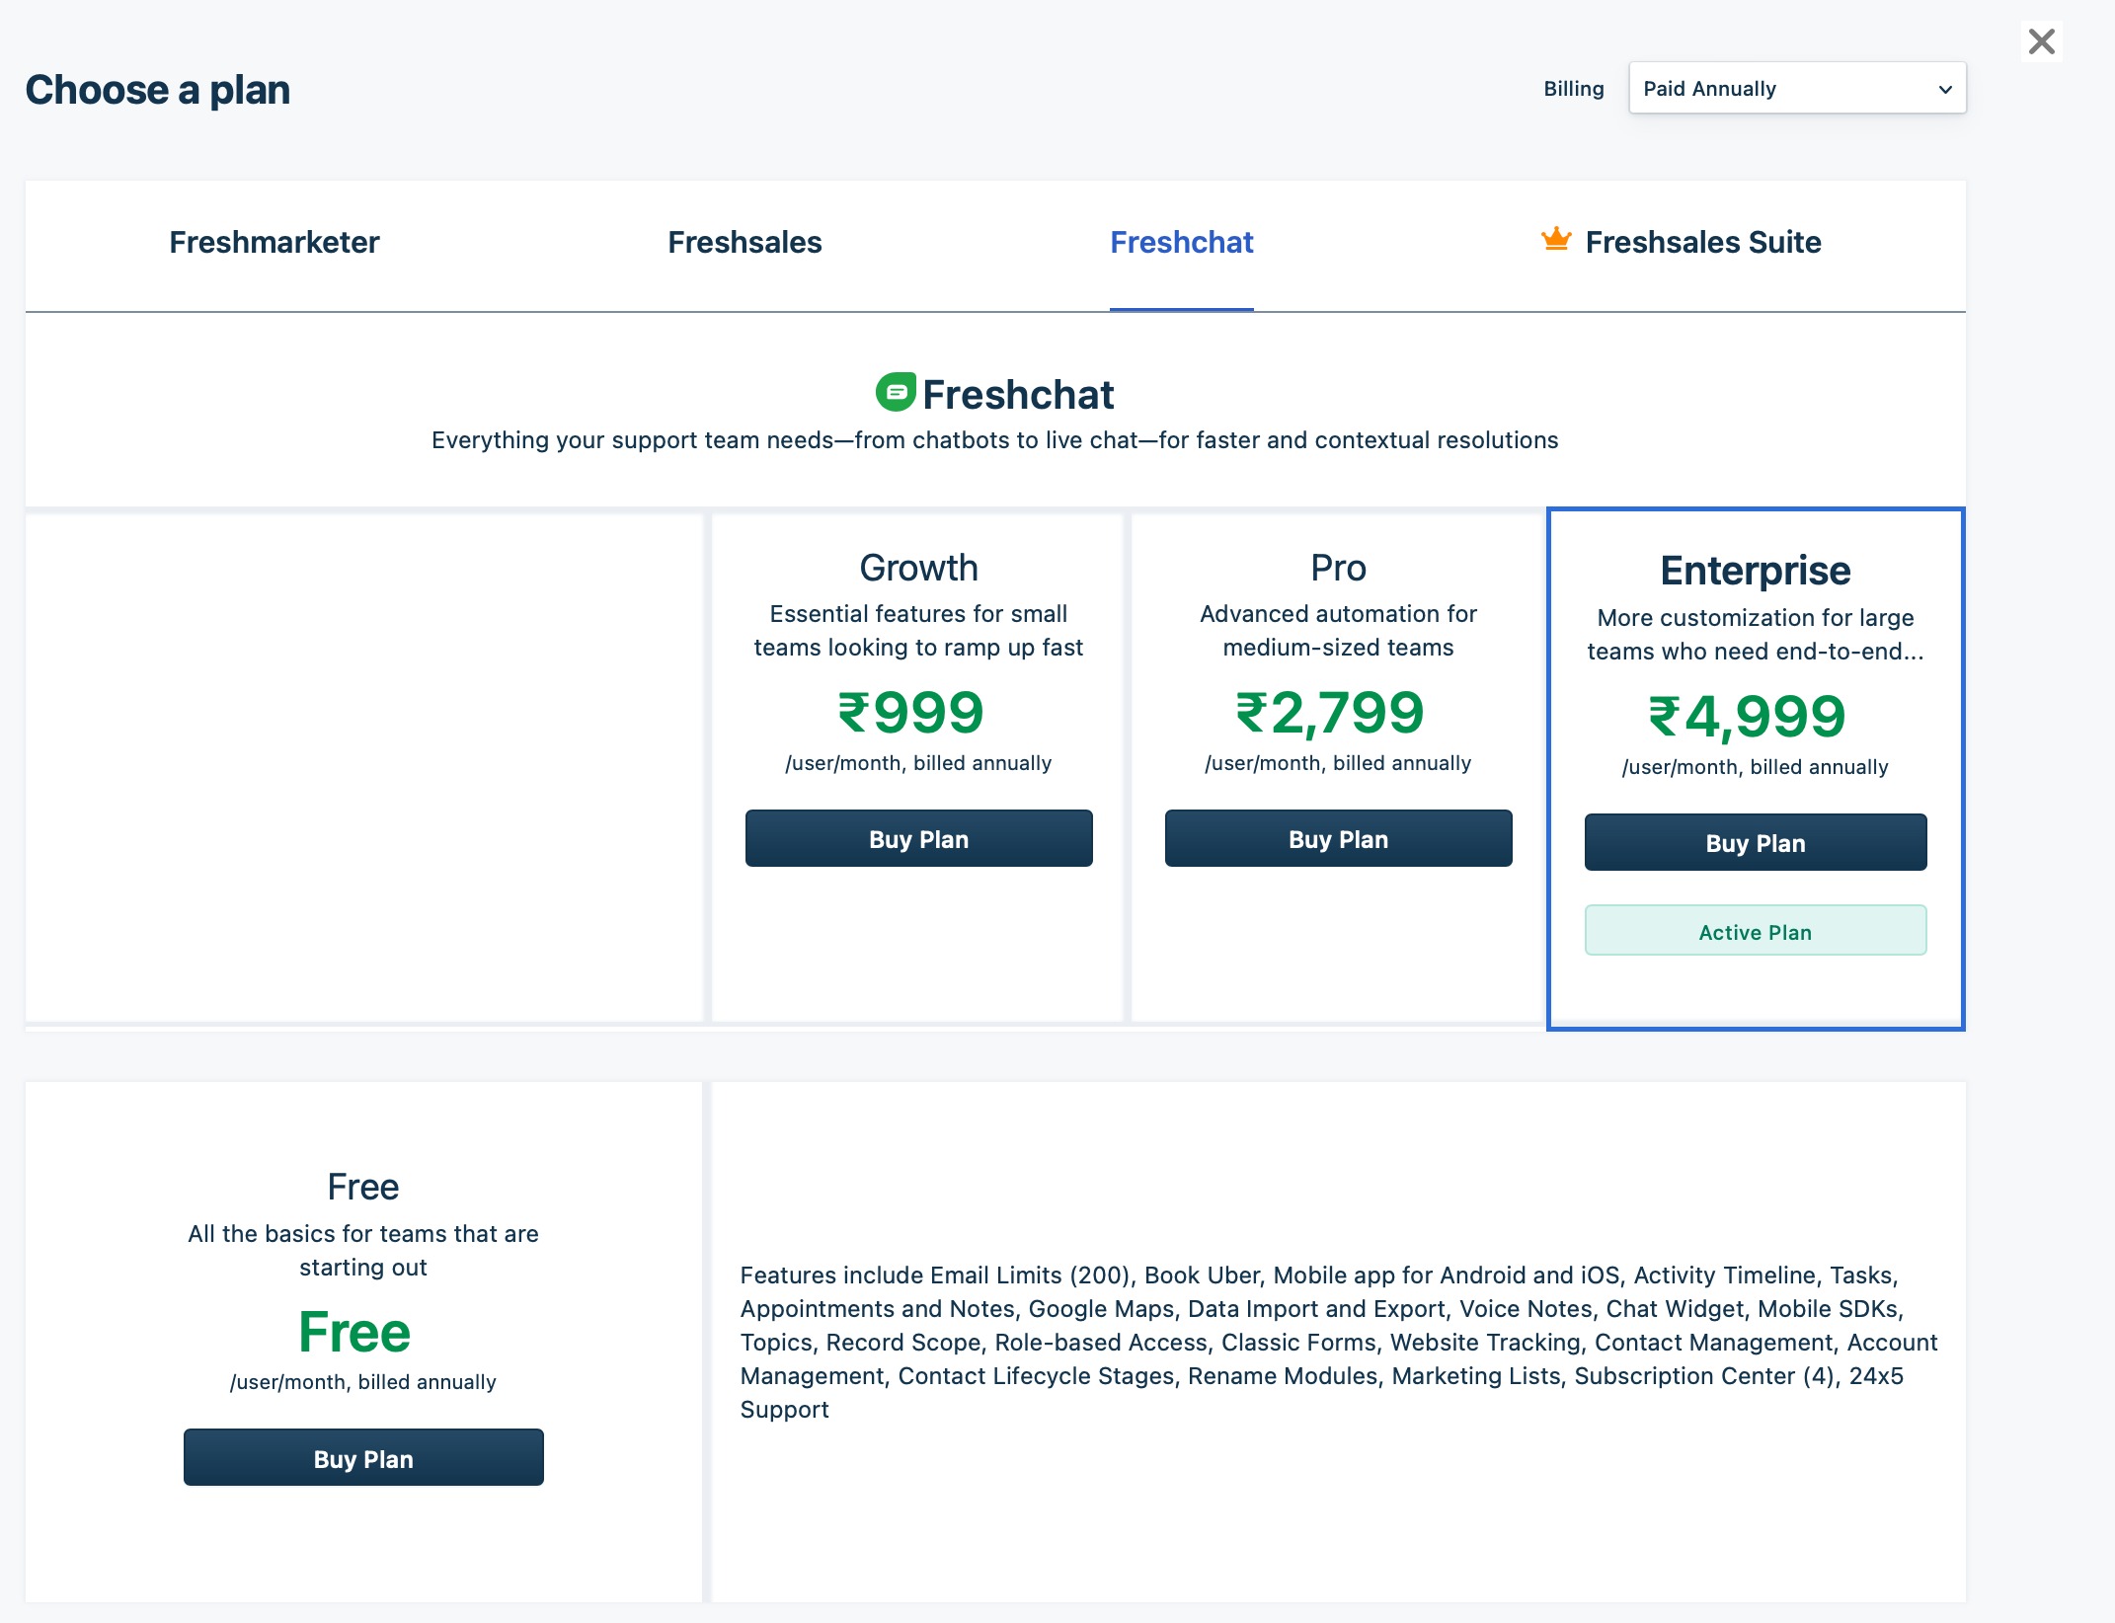This screenshot has height=1623, width=2115.
Task: Buy the Growth plan
Action: [x=918, y=839]
